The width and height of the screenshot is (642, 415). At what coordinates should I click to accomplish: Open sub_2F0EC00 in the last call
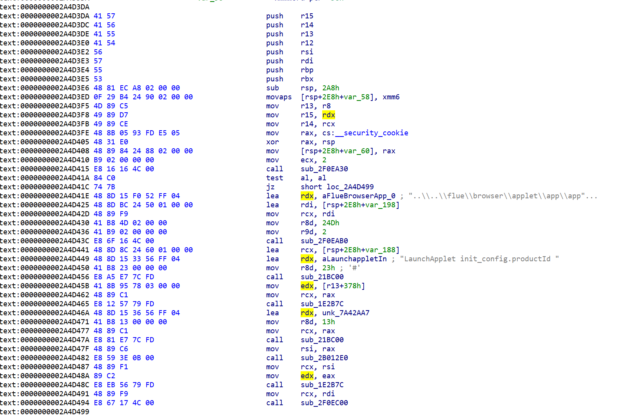coord(324,403)
